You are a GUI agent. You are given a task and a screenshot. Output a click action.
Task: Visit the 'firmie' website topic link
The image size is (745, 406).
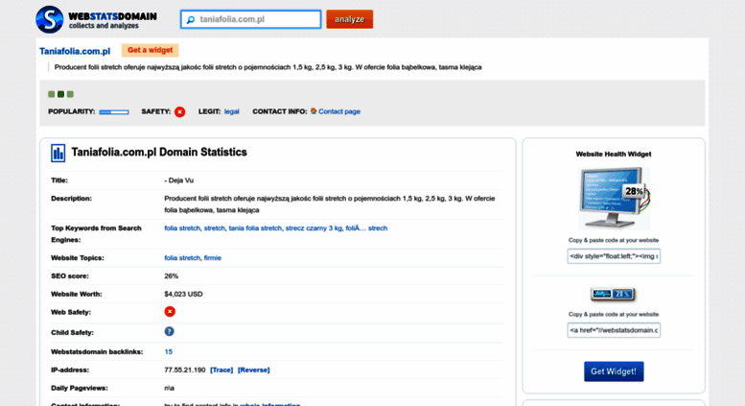(x=213, y=257)
